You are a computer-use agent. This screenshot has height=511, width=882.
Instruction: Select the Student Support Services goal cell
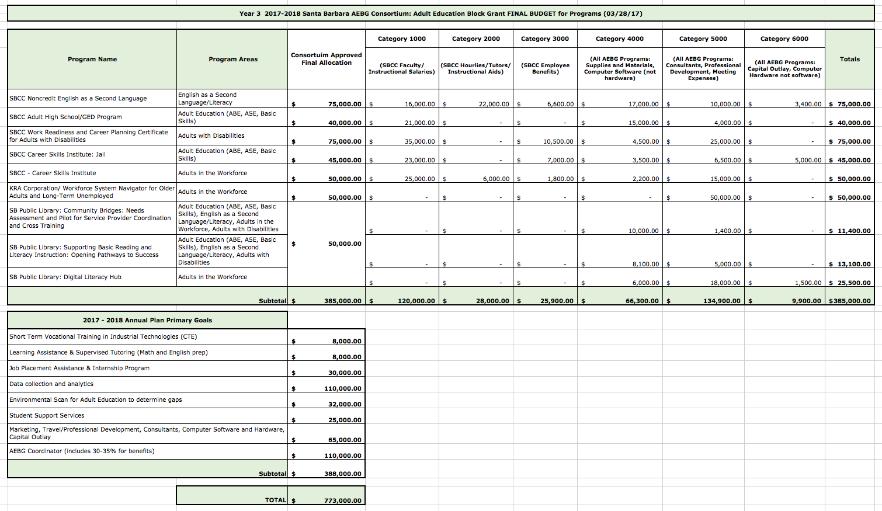click(47, 415)
